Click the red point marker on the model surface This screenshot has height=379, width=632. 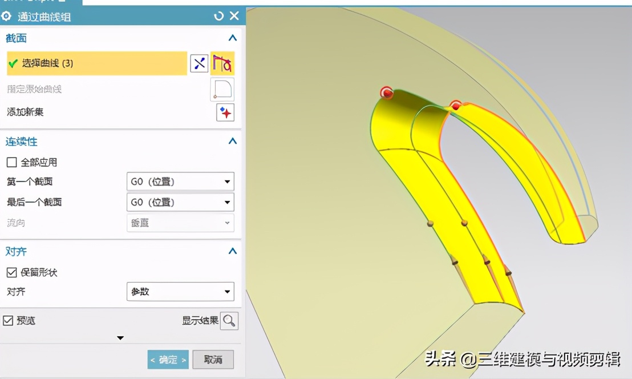(388, 92)
